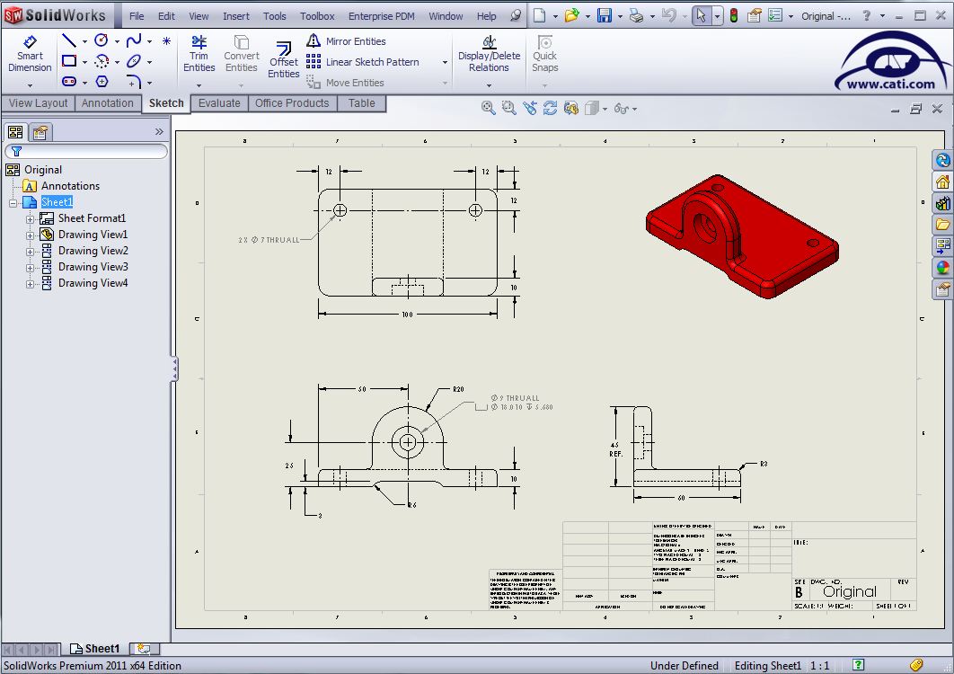Click the Rebuild traffic light icon

[733, 16]
